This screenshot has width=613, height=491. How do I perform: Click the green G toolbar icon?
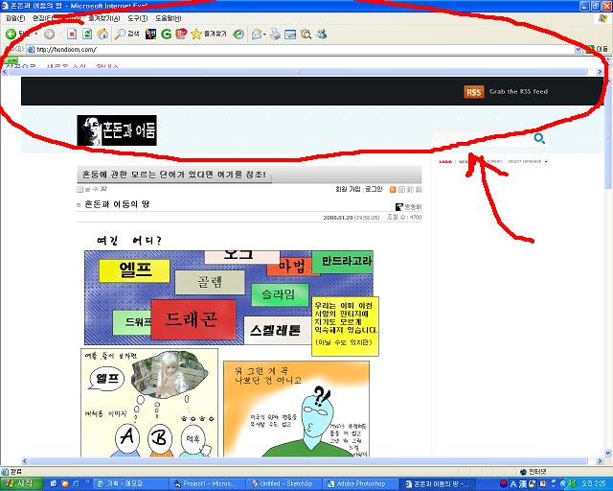[166, 35]
